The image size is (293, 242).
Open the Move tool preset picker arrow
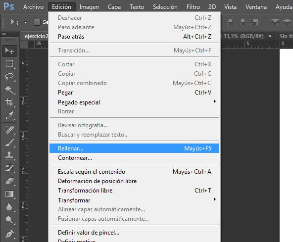[25, 22]
